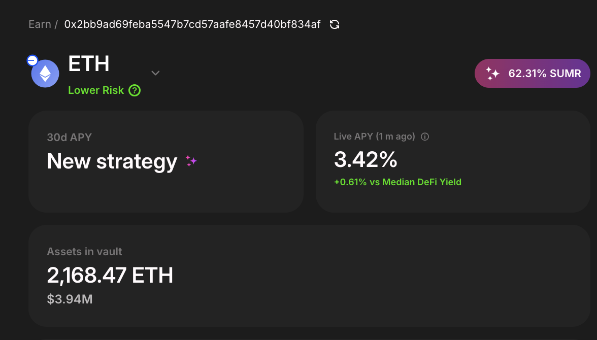The height and width of the screenshot is (340, 597).
Task: Expand the ETH vault selector chevron
Action: pos(155,73)
